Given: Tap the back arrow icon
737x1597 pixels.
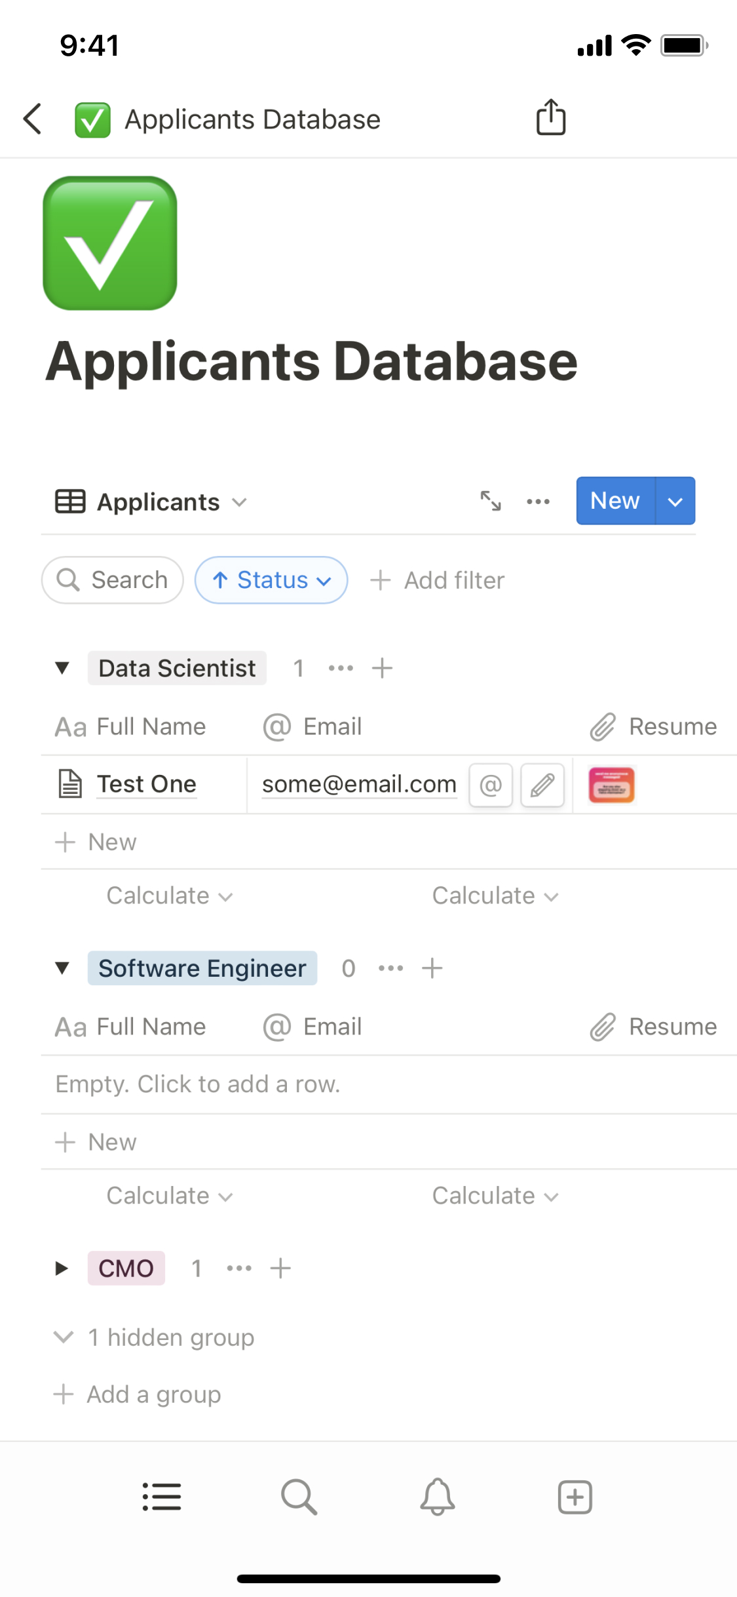Looking at the screenshot, I should [x=33, y=119].
